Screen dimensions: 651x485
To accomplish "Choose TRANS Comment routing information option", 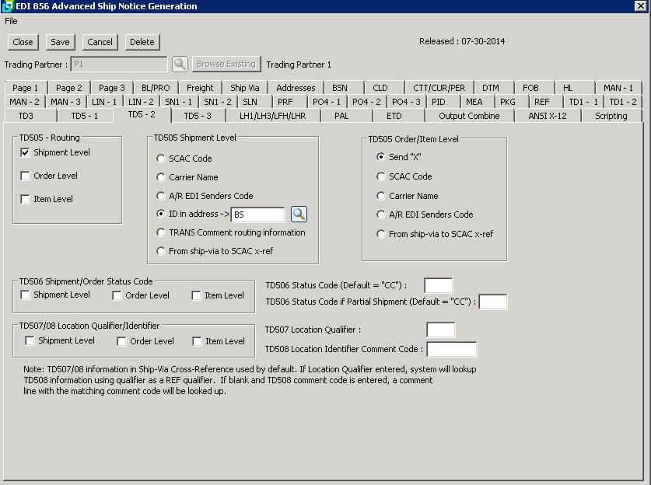I will click(x=161, y=232).
